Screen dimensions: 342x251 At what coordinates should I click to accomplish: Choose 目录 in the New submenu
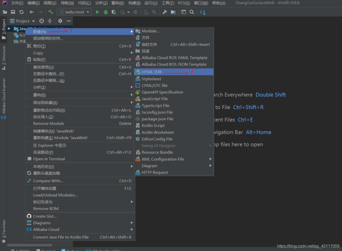click(x=174, y=51)
